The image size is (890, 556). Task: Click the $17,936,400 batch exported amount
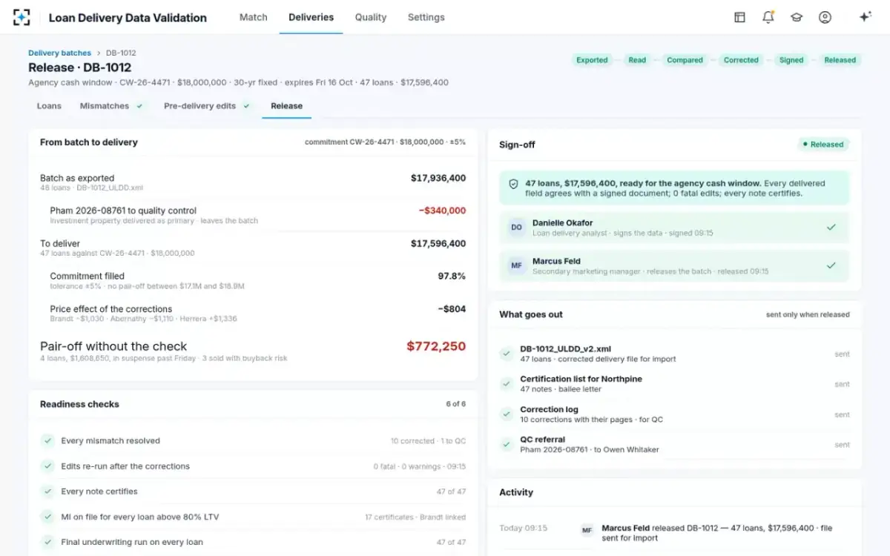click(438, 178)
